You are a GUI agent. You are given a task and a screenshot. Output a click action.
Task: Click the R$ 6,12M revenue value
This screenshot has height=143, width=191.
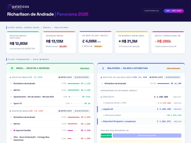(86, 84)
